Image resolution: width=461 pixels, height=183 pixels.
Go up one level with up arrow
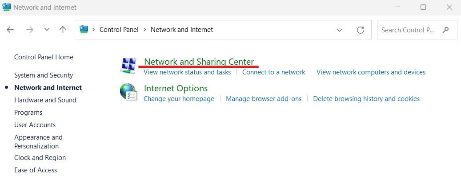tap(63, 30)
